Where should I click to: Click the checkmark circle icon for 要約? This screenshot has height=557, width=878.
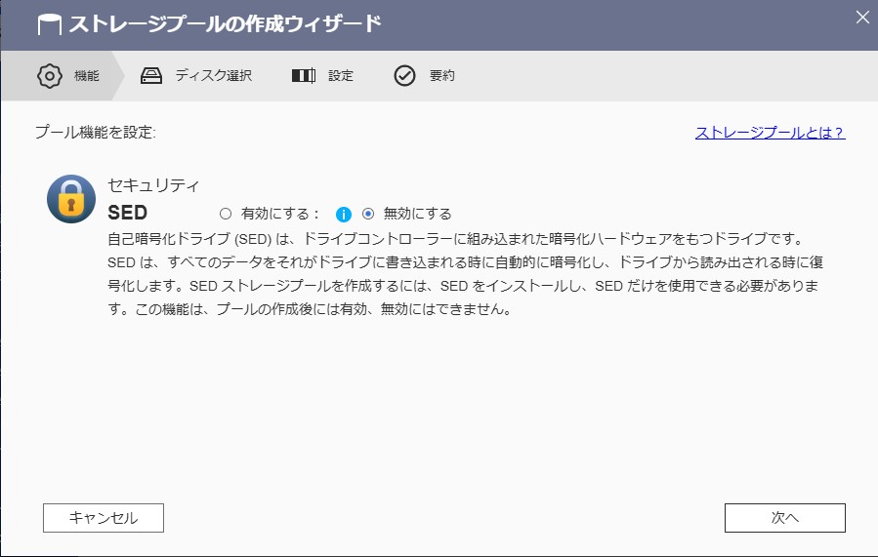(404, 75)
